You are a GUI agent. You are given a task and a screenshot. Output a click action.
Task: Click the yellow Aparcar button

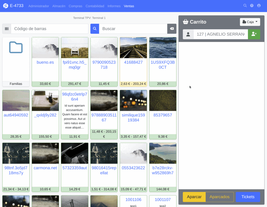tap(194, 197)
